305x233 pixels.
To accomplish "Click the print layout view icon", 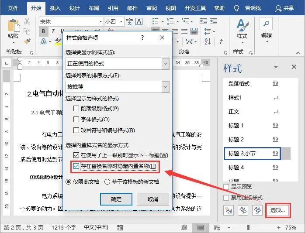I will 201,227.
